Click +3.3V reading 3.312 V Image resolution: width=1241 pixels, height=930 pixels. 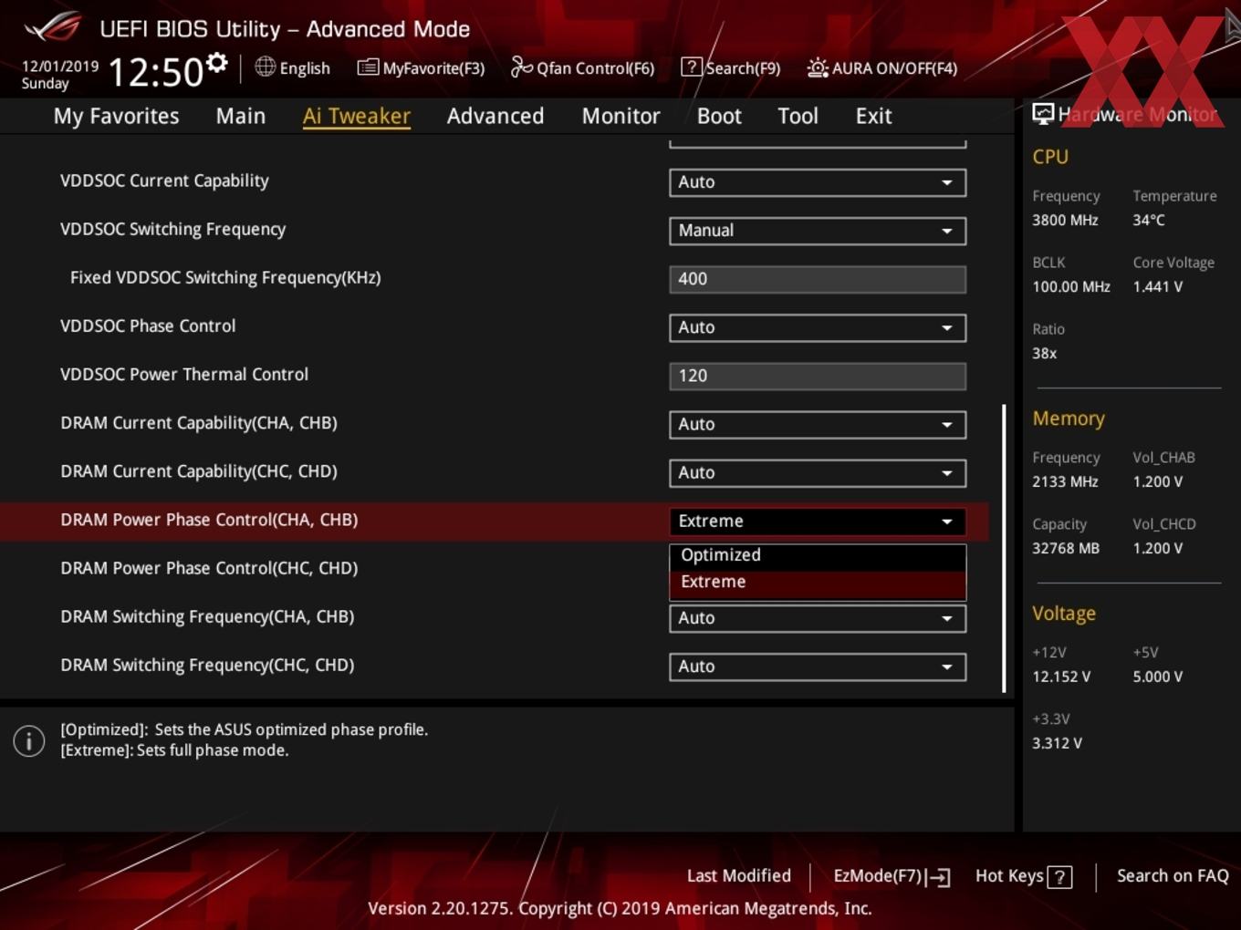point(1057,743)
